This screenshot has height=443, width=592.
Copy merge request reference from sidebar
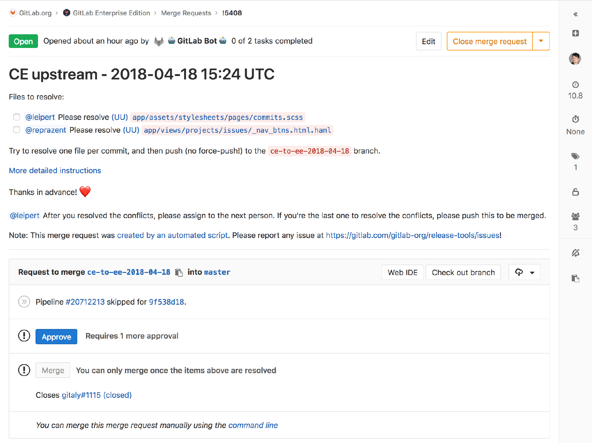click(575, 278)
